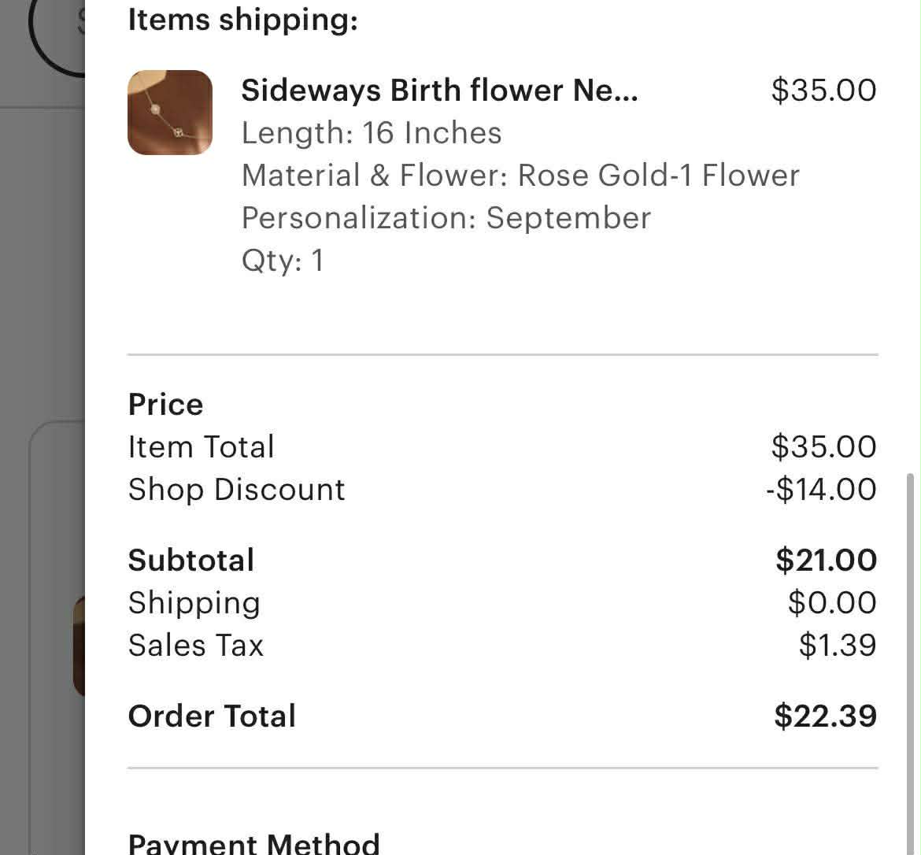The image size is (921, 855).
Task: Click the partially hidden brown thumbnail behind overlay
Action: (x=79, y=647)
